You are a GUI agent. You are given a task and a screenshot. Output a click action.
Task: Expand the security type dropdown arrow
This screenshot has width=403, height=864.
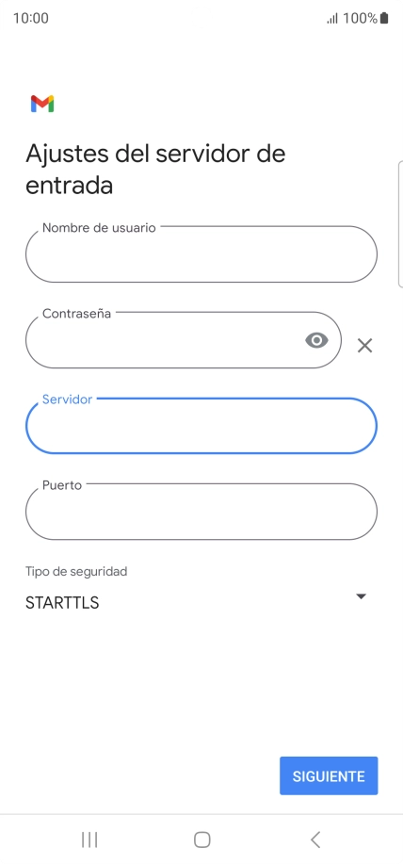point(362,596)
